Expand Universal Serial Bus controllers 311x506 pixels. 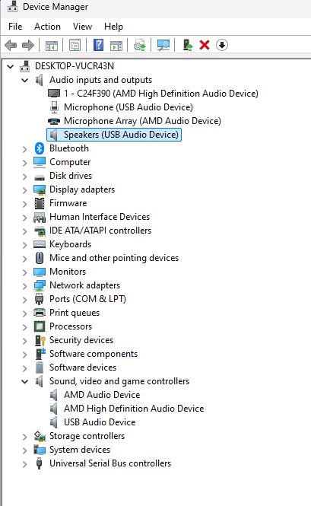(x=25, y=464)
